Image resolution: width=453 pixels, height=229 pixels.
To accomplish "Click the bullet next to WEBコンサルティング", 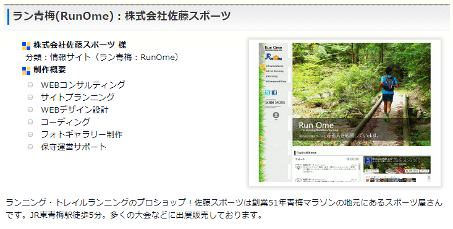I will tap(30, 85).
